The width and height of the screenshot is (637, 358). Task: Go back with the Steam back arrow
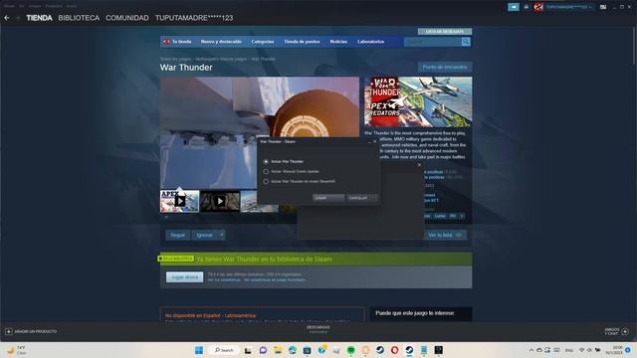(x=7, y=18)
